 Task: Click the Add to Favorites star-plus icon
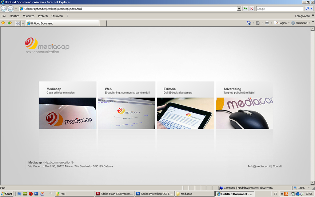coord(10,23)
